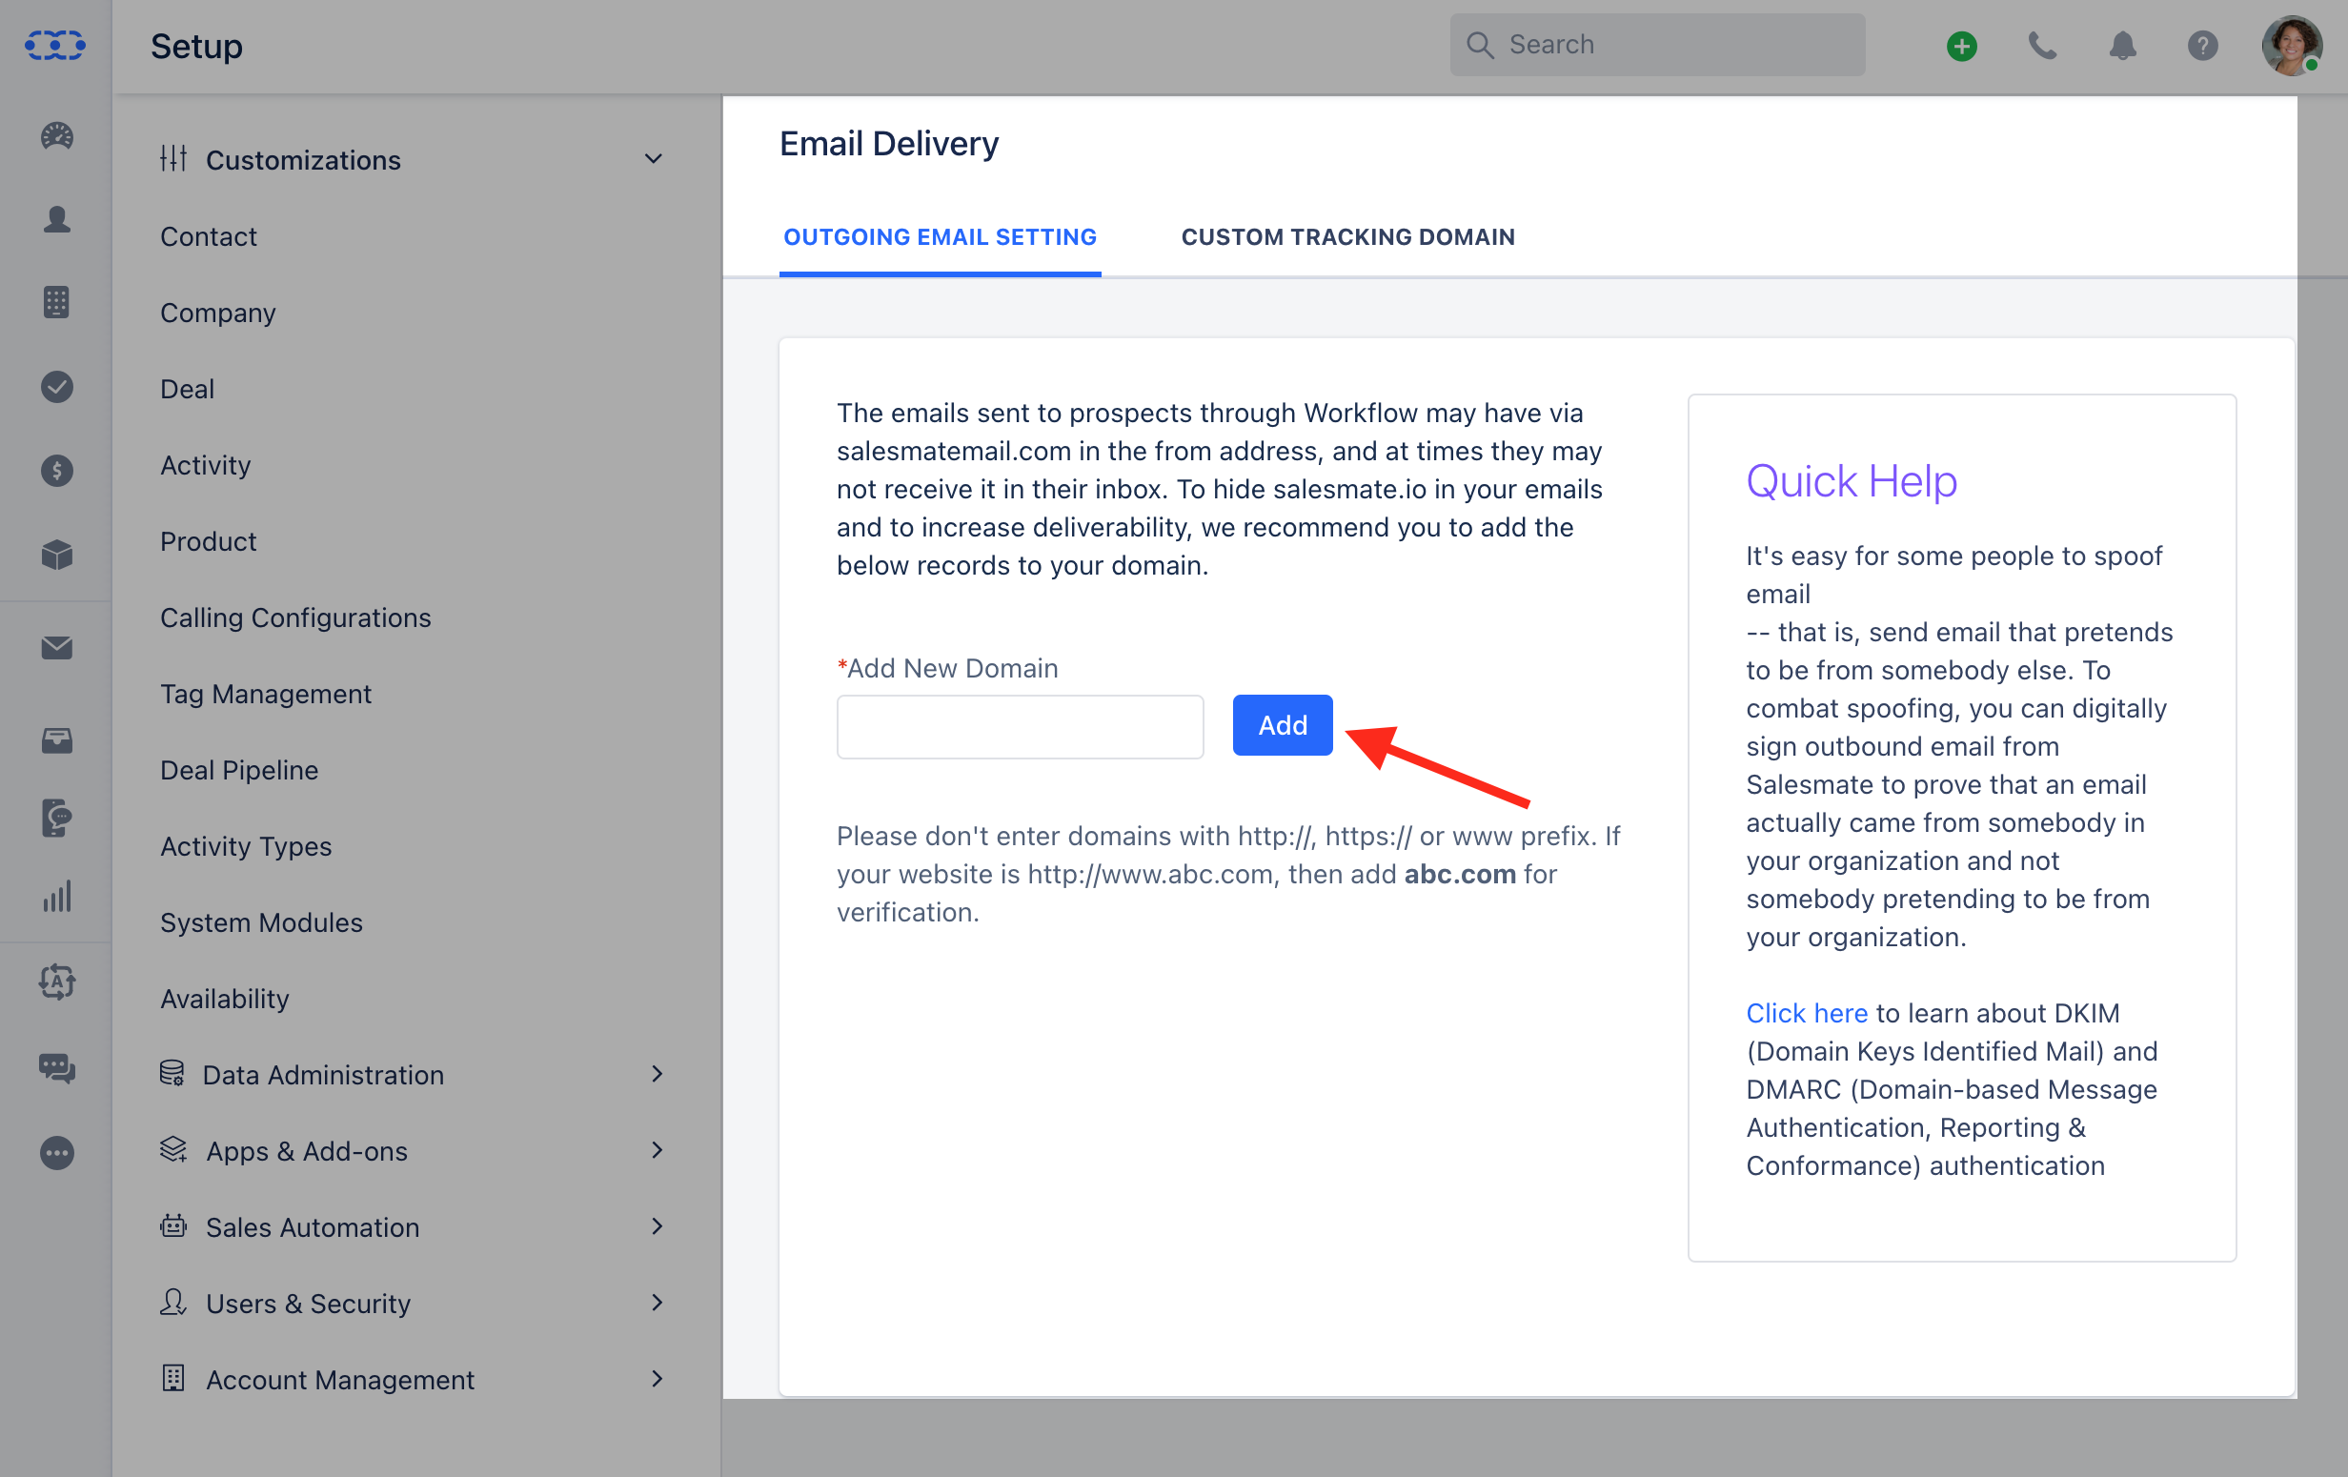Focus the Add New Domain input field
This screenshot has width=2348, height=1477.
(1020, 726)
